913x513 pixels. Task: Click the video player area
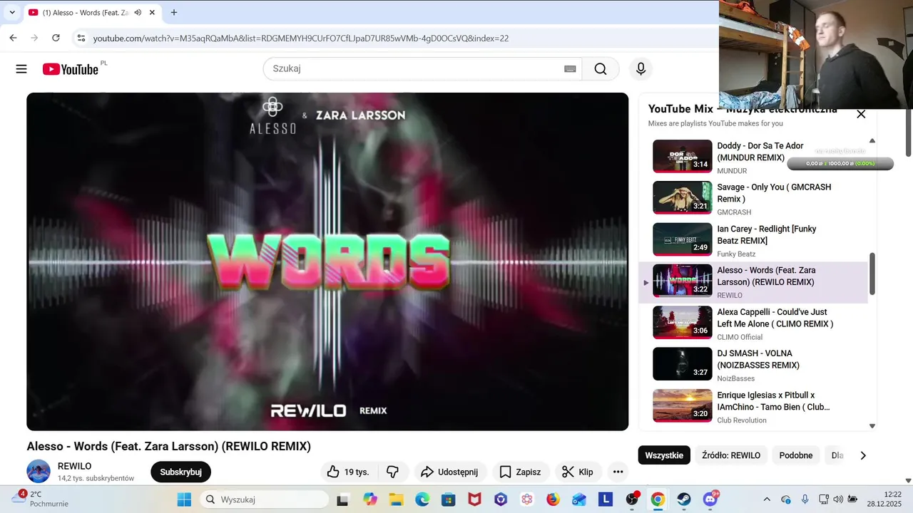[327, 261]
